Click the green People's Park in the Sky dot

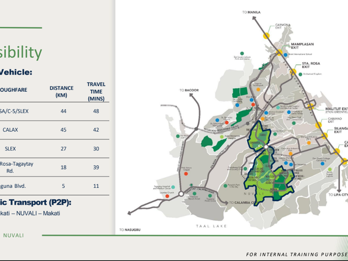pyautogui.click(x=225, y=186)
